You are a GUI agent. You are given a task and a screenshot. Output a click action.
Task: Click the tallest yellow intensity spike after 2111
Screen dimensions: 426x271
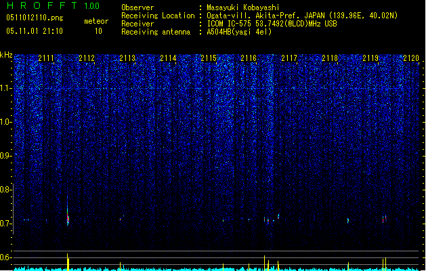68,262
